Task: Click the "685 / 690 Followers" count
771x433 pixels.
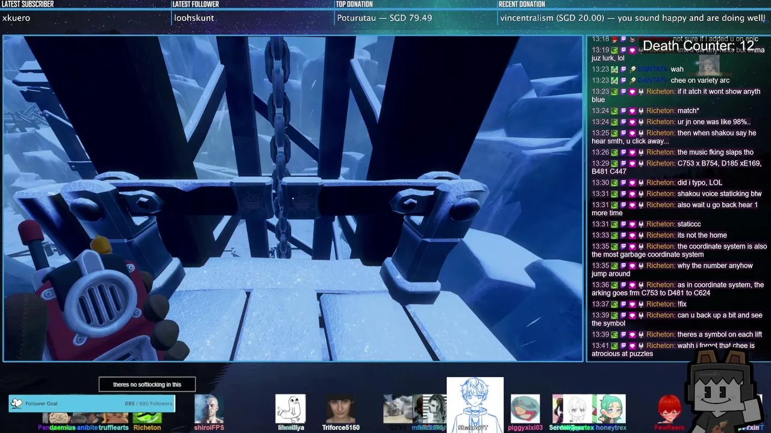Action: click(148, 404)
